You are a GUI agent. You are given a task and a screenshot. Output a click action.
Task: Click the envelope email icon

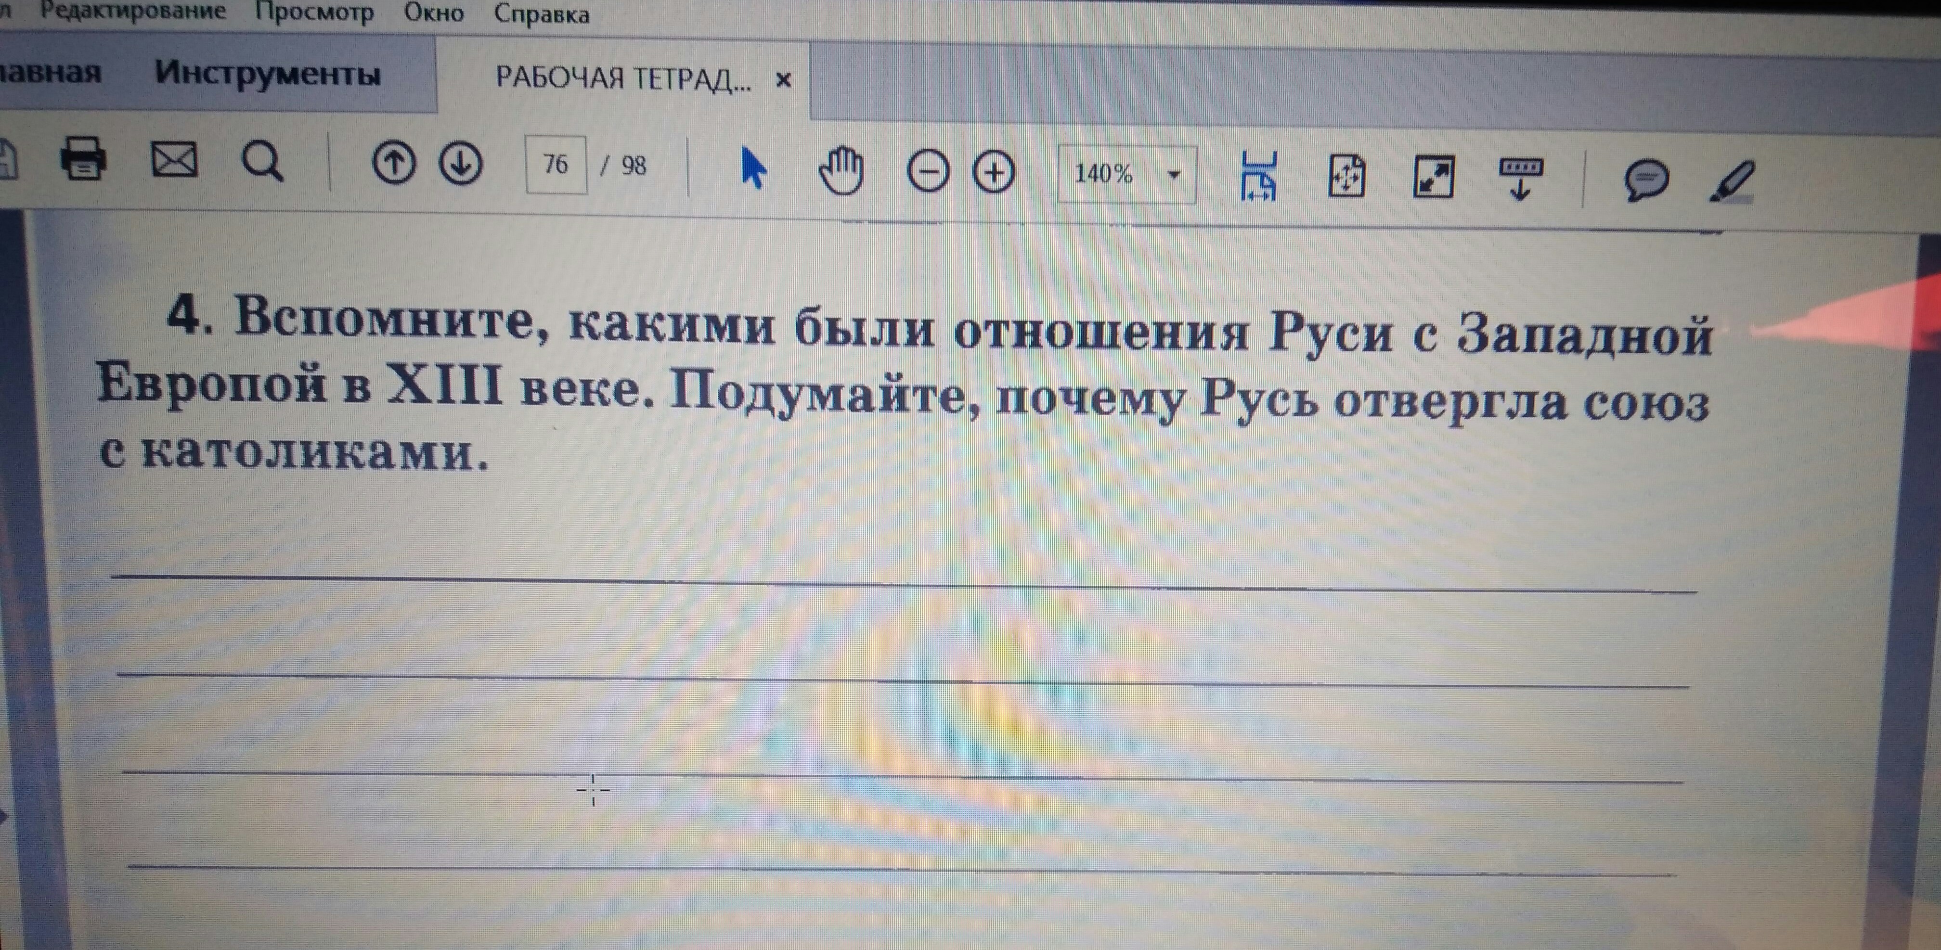174,160
